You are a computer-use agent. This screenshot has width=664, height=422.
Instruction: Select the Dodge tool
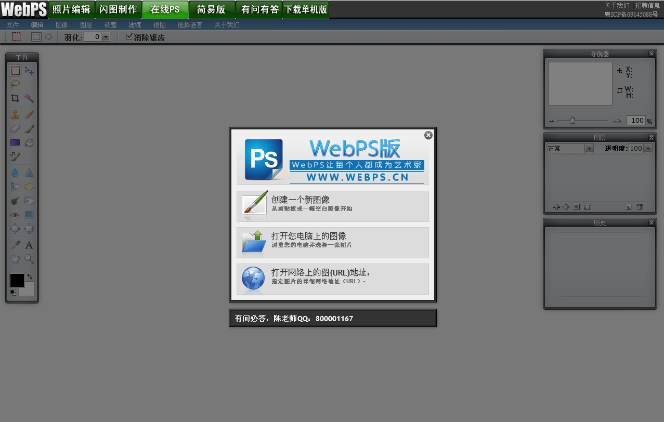tap(16, 201)
